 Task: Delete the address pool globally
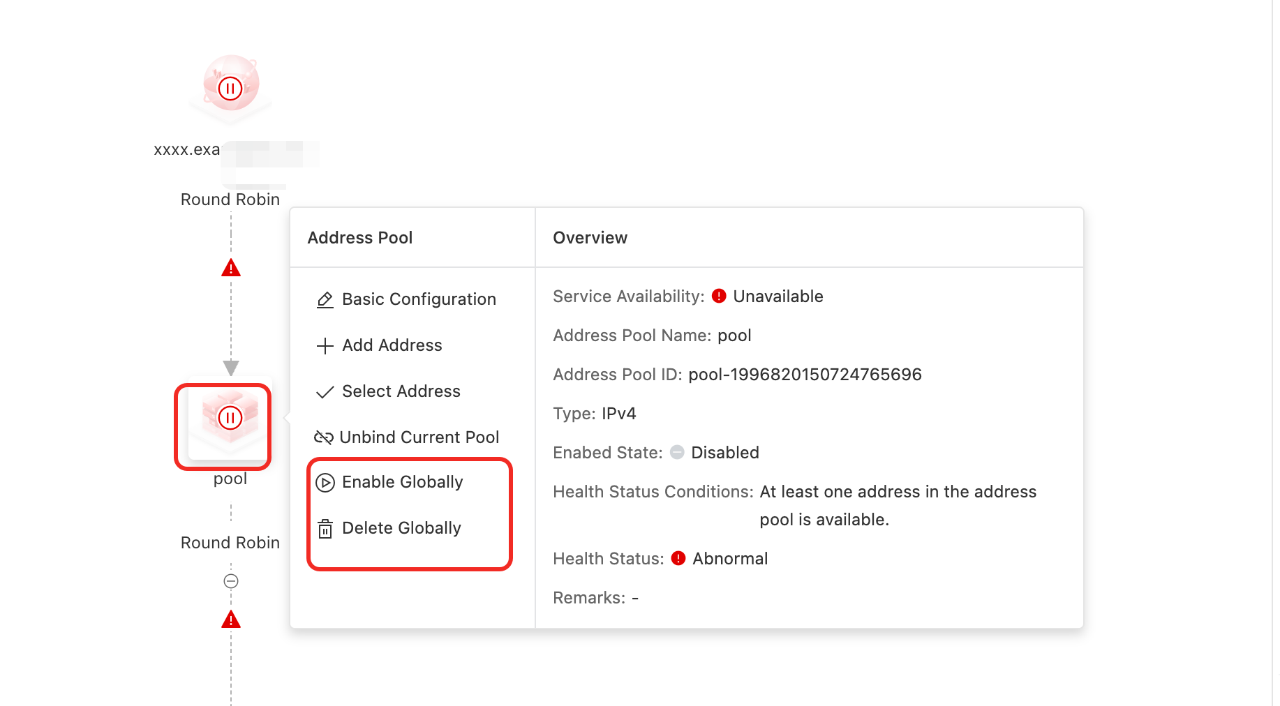point(401,528)
